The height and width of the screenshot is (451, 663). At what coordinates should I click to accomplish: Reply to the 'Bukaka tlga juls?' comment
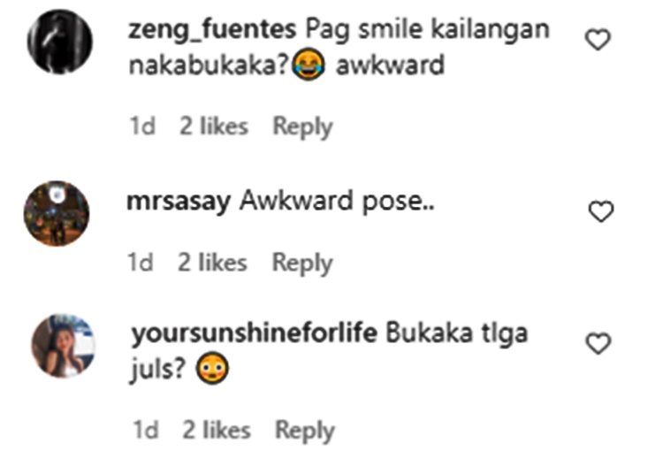click(305, 431)
